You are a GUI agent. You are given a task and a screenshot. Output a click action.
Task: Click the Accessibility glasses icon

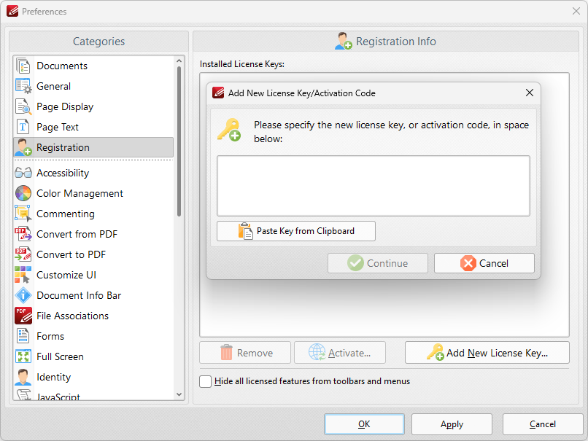[23, 173]
